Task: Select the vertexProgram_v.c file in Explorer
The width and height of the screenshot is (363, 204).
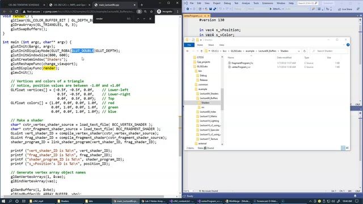Action: (x=240, y=67)
